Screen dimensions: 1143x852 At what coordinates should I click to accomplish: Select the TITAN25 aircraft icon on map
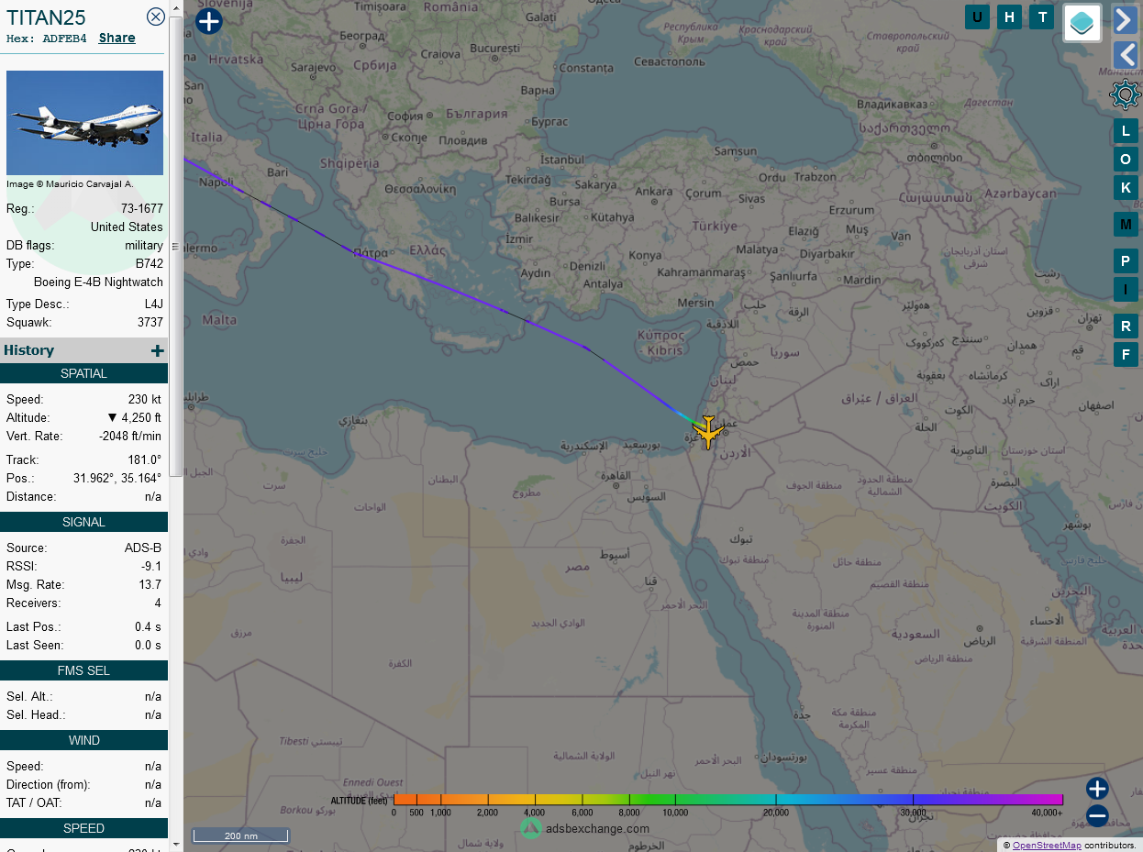pyautogui.click(x=707, y=431)
